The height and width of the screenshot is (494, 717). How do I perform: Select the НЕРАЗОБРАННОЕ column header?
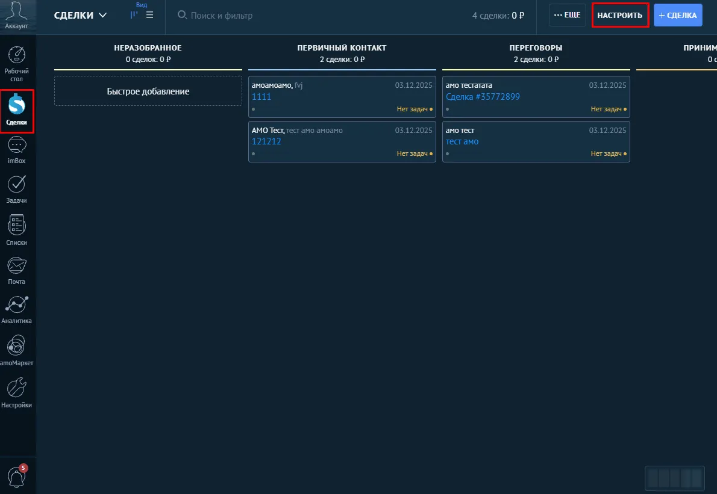coord(148,48)
